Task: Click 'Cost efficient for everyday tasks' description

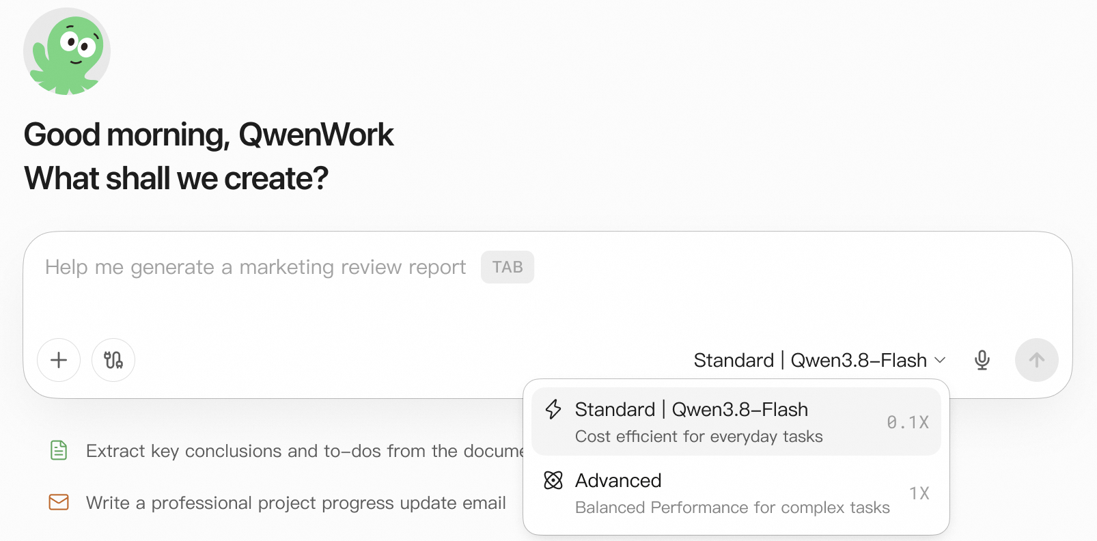Action: point(699,436)
